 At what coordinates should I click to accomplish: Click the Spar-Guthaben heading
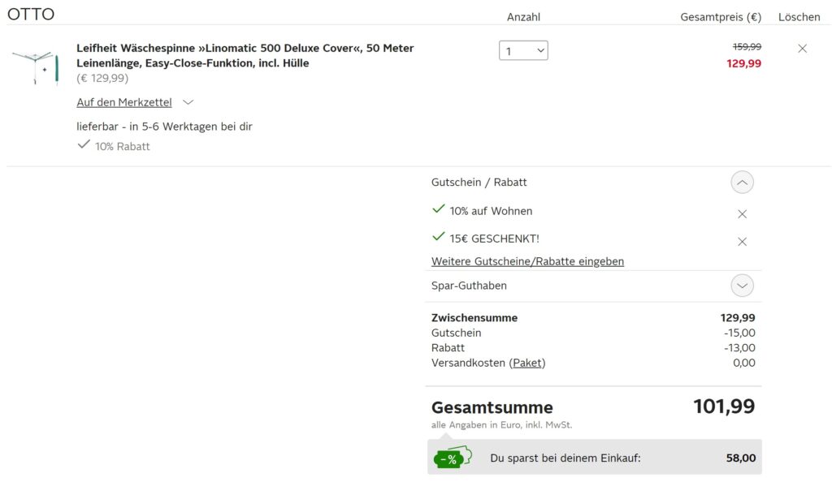(469, 286)
